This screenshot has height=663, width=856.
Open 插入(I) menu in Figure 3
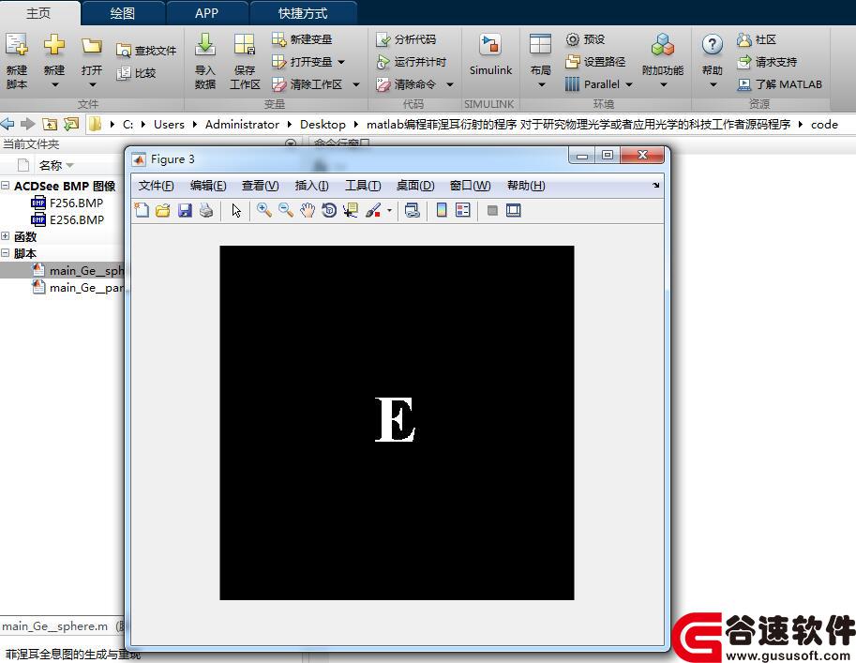(x=311, y=186)
